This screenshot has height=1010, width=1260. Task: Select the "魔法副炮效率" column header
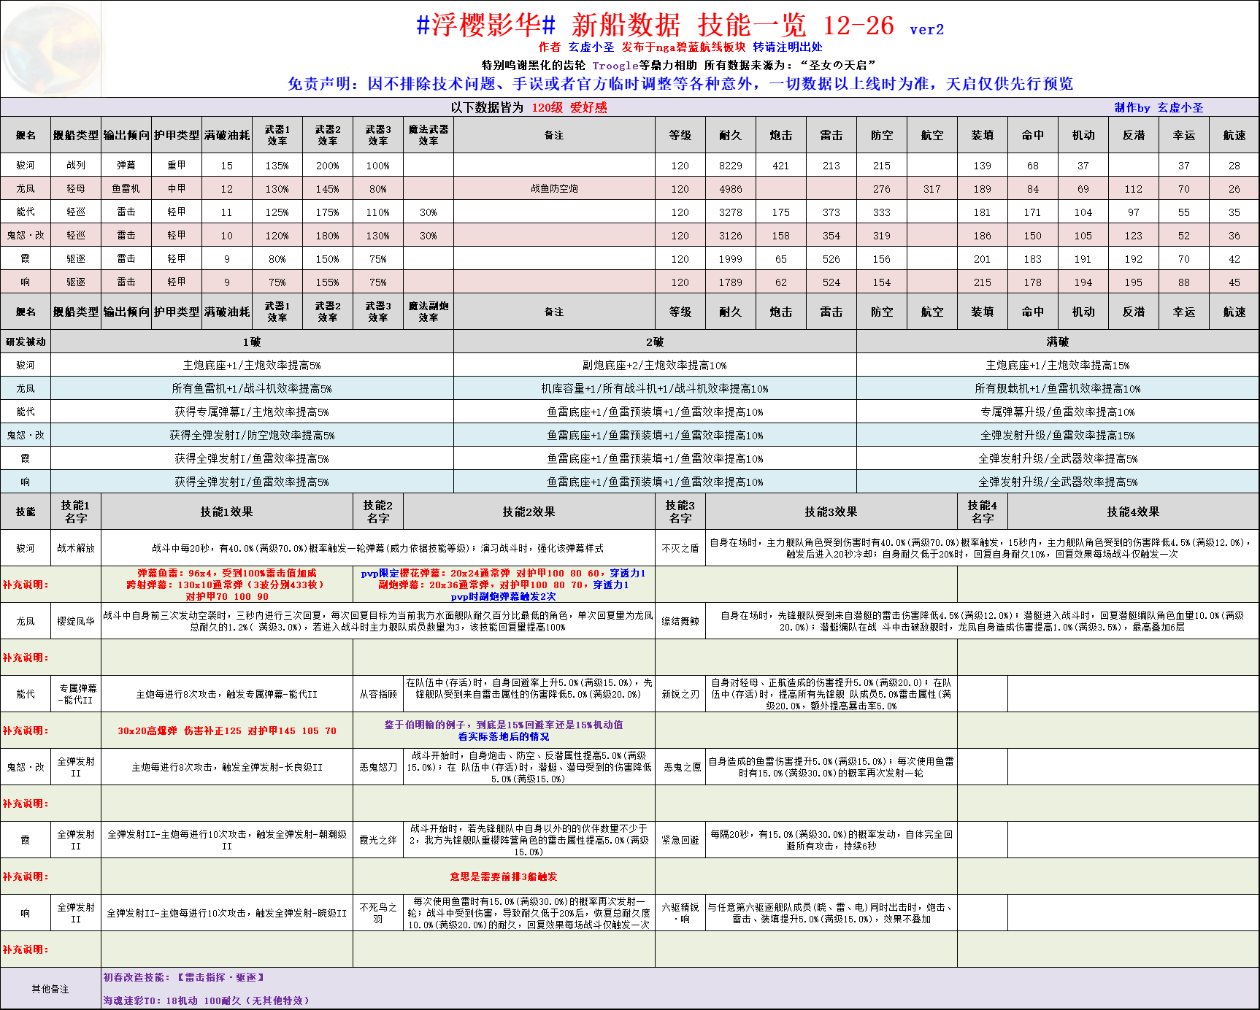click(x=429, y=312)
